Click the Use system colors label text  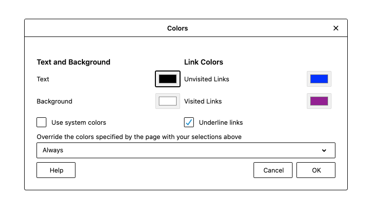click(x=78, y=123)
